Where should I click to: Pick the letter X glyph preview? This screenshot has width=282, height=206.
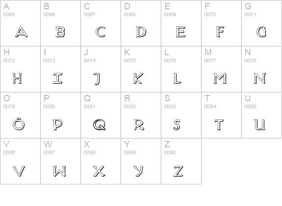coord(99,171)
